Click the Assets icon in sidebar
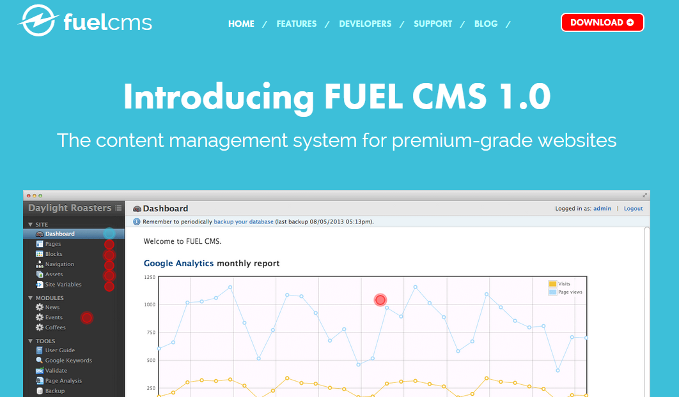The width and height of the screenshot is (679, 397). pyautogui.click(x=40, y=274)
